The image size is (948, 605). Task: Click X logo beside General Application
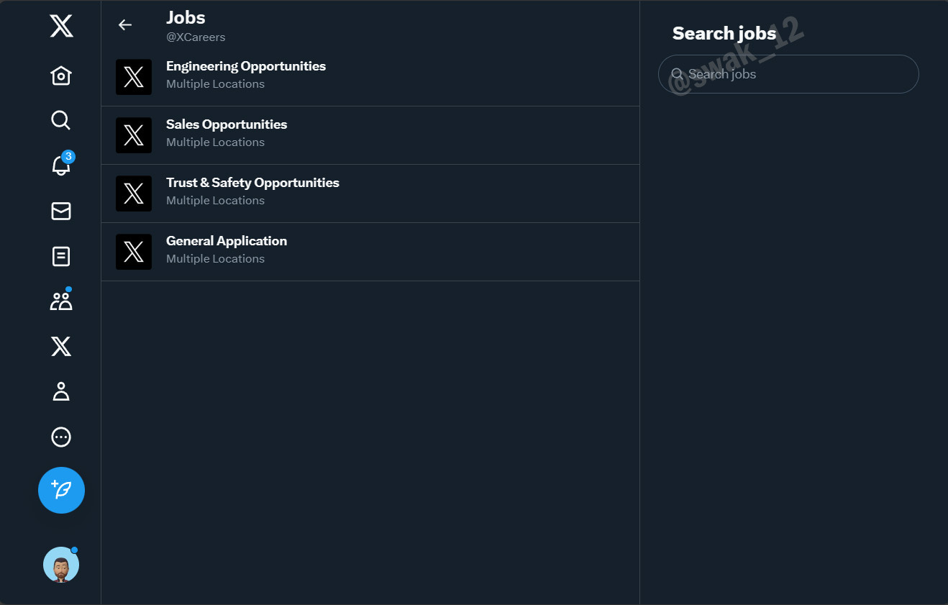(x=134, y=252)
